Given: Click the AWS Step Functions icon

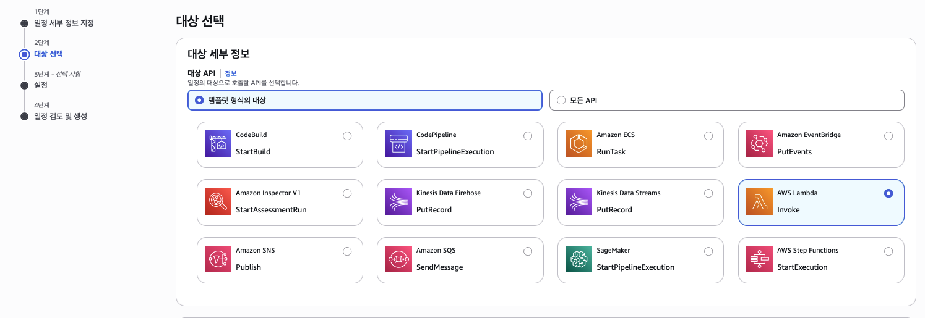Looking at the screenshot, I should tap(759, 259).
